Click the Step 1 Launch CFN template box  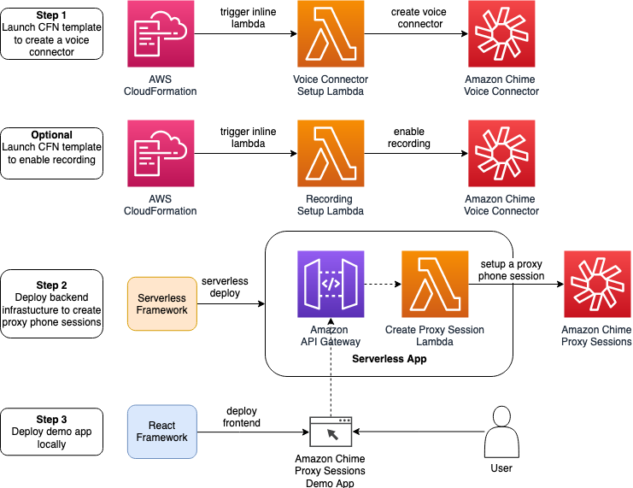pos(51,33)
